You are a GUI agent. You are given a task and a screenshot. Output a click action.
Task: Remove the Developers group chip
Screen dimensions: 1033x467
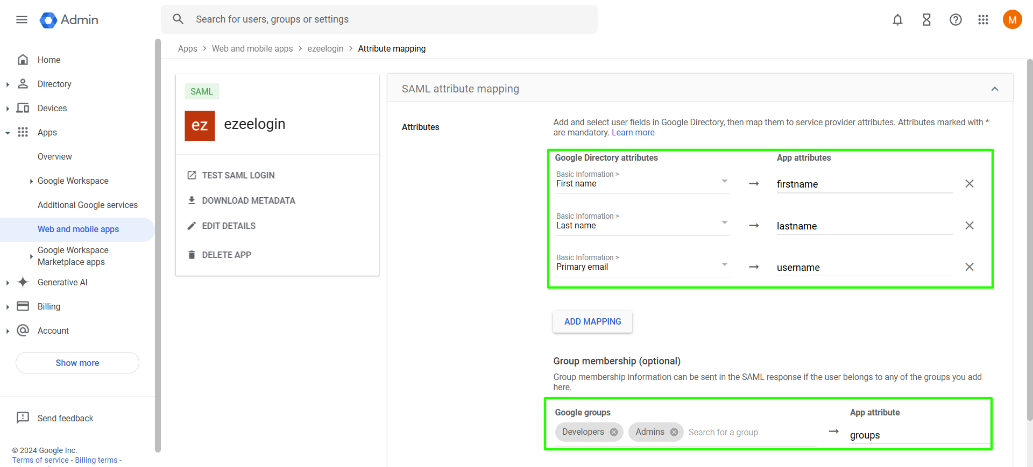coord(614,432)
